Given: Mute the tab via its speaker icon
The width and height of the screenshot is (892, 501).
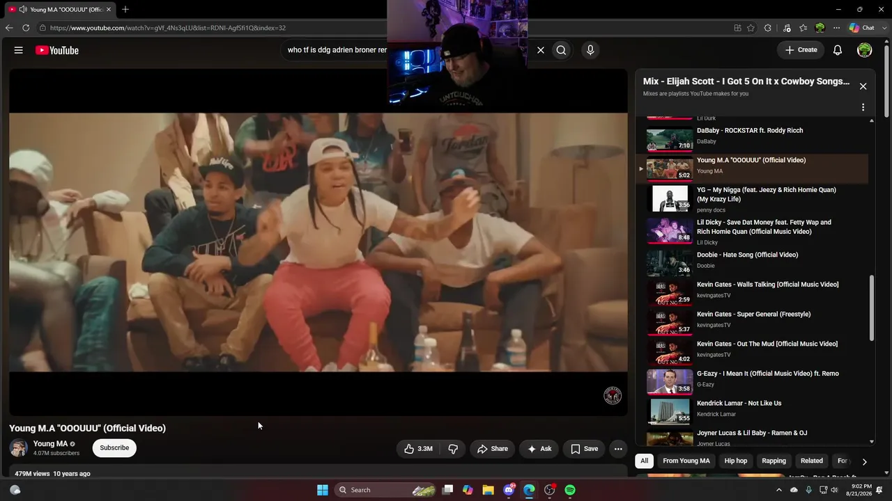Looking at the screenshot, I should point(23,9).
